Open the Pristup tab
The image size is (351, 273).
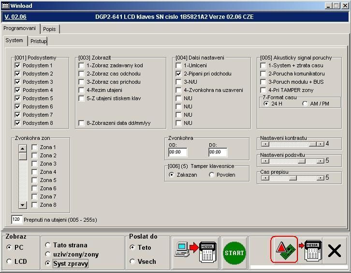[39, 41]
